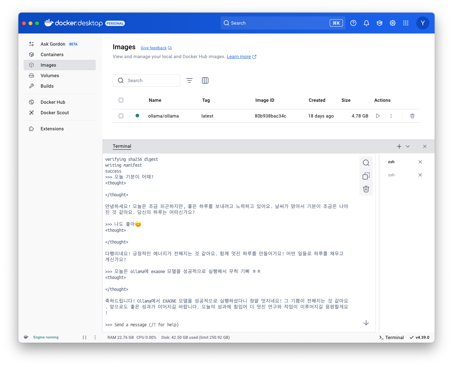
Task: Click version v4.39.0 indicator
Action: pyautogui.click(x=420, y=337)
